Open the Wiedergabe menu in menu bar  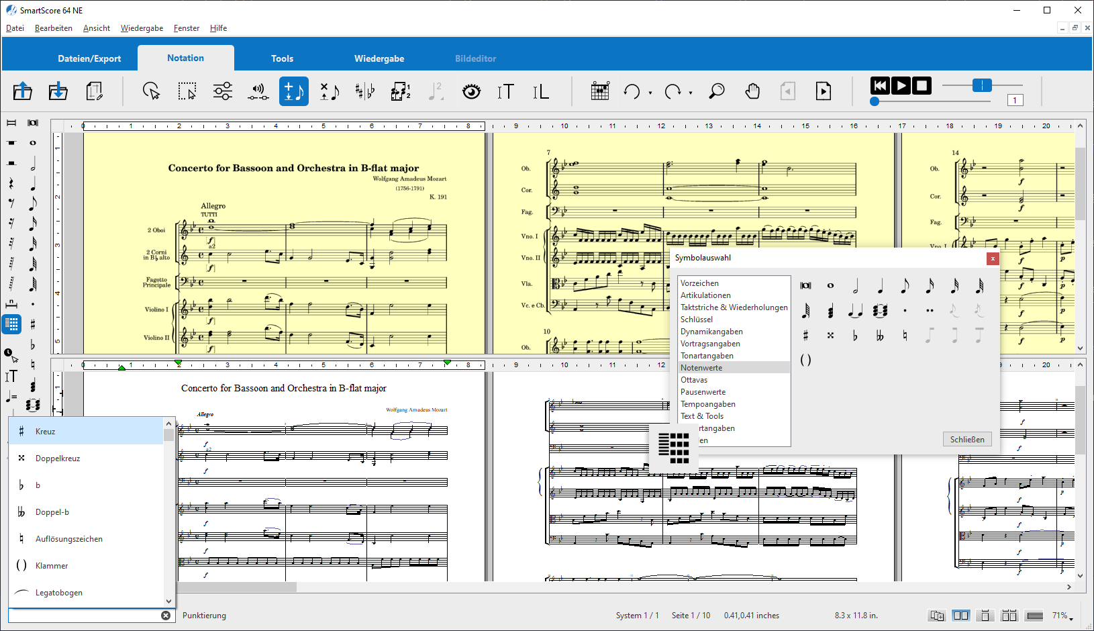(142, 28)
